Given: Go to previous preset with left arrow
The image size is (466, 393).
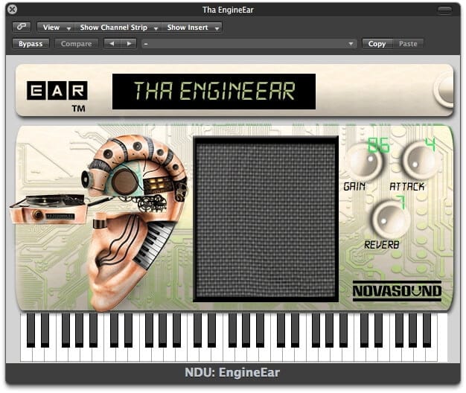Looking at the screenshot, I should point(112,44).
